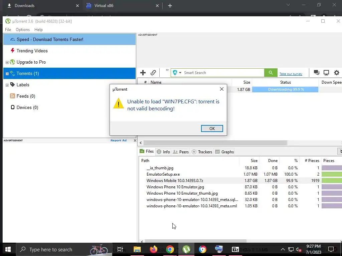
Task: Click Add Torrent from URL link icon
Action: (153, 73)
